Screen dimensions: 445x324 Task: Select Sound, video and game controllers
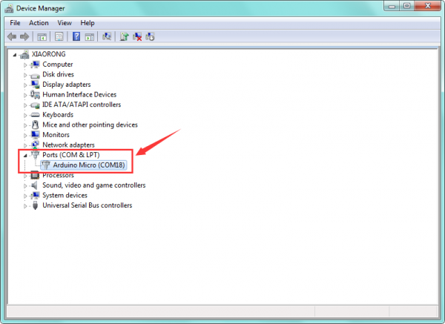click(93, 185)
